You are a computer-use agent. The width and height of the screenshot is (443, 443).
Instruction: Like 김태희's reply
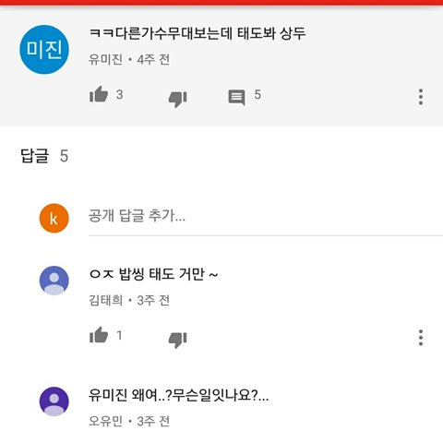99,335
